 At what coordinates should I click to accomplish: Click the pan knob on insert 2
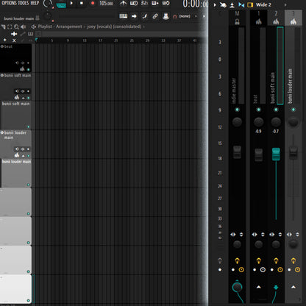(x=276, y=121)
